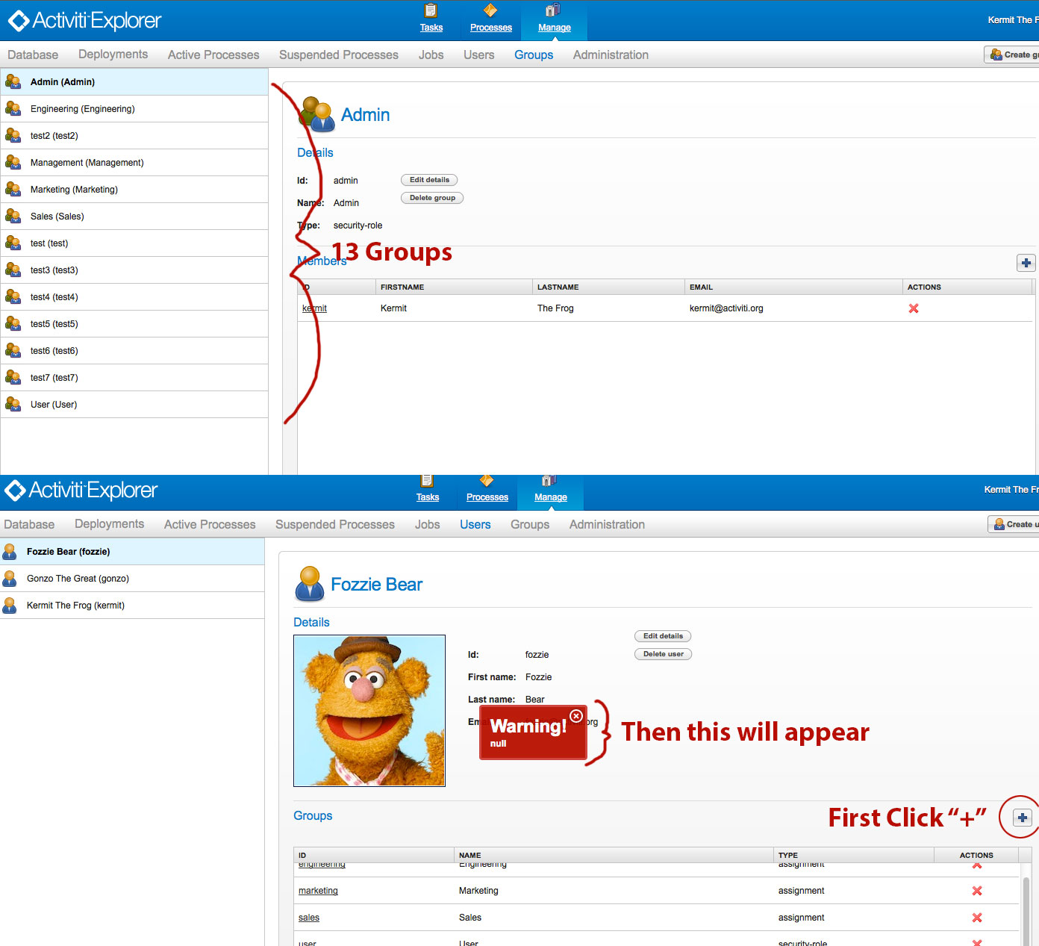Click the EMAIL column header in Members table
The height and width of the screenshot is (946, 1039).
(793, 287)
